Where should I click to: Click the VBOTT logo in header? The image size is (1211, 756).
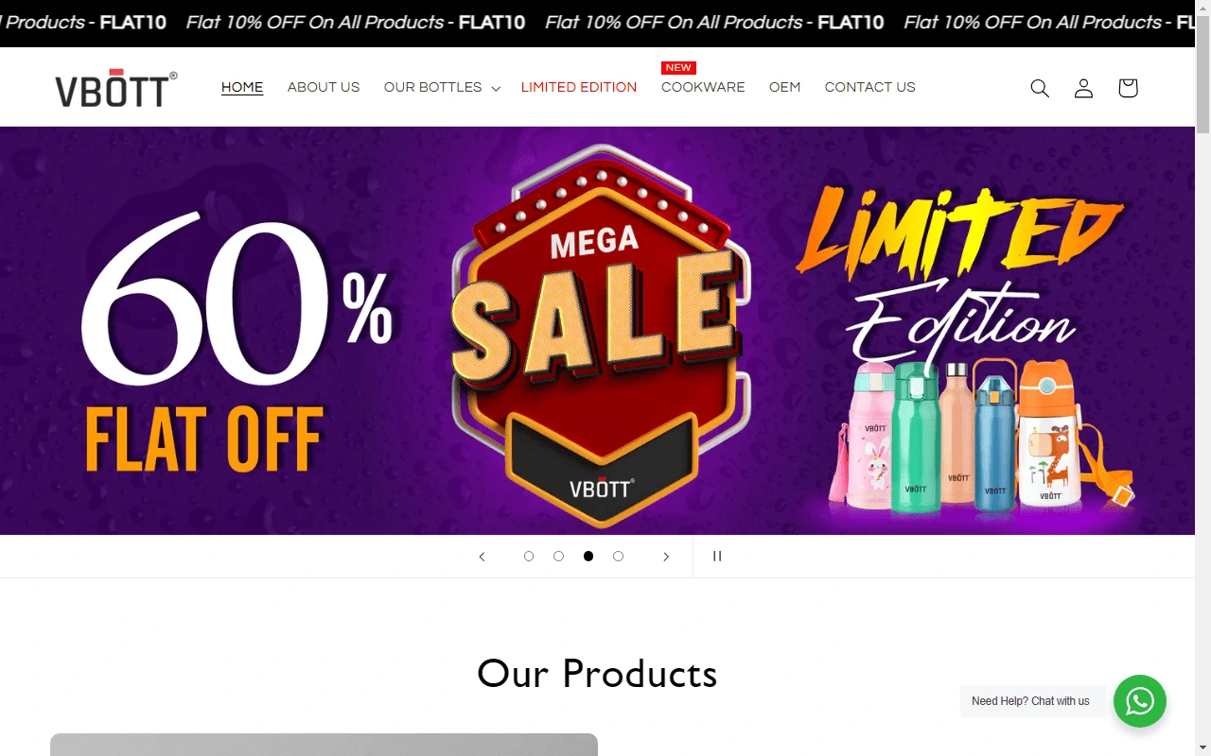[116, 88]
